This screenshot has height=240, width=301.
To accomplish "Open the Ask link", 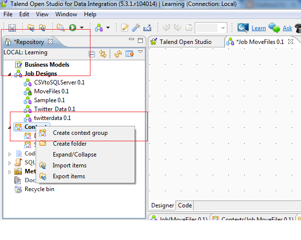I will [287, 28].
